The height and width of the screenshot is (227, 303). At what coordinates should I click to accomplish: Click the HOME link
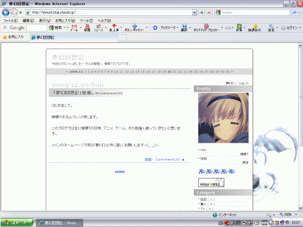coord(120,172)
